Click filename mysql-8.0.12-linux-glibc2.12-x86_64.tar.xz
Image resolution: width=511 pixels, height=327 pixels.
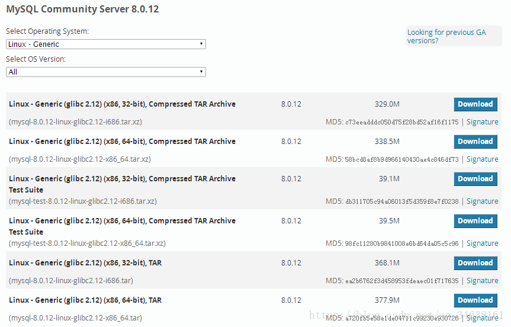click(80, 159)
